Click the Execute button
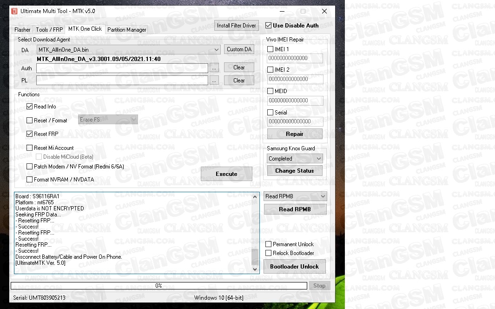Image resolution: width=495 pixels, height=309 pixels. tap(226, 174)
